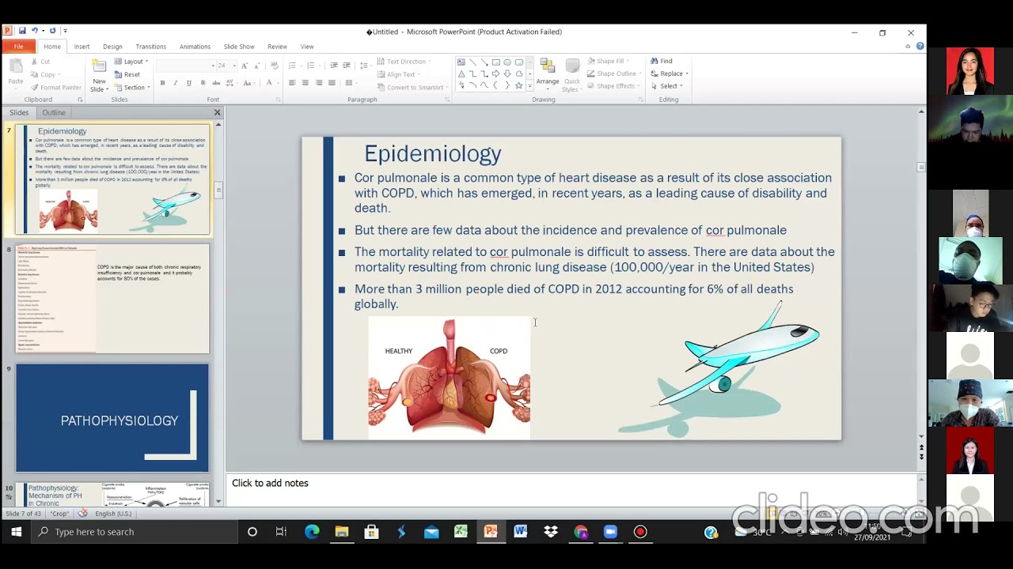
Task: Justify text in Paragraph group
Action: coord(332,83)
